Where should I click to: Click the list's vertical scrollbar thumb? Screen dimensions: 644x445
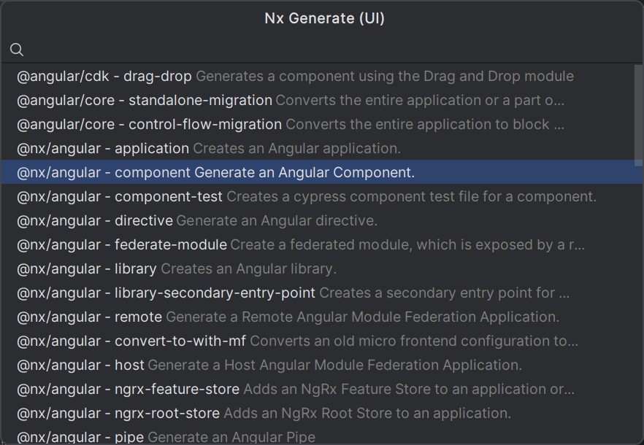[638, 116]
